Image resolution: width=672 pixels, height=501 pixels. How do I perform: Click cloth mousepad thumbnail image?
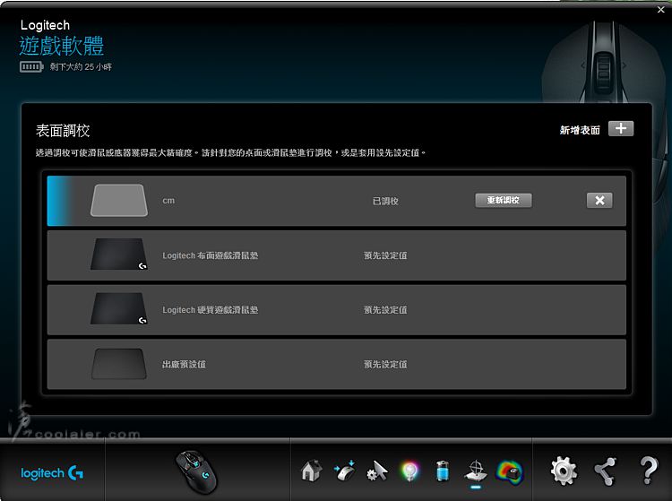coord(119,255)
